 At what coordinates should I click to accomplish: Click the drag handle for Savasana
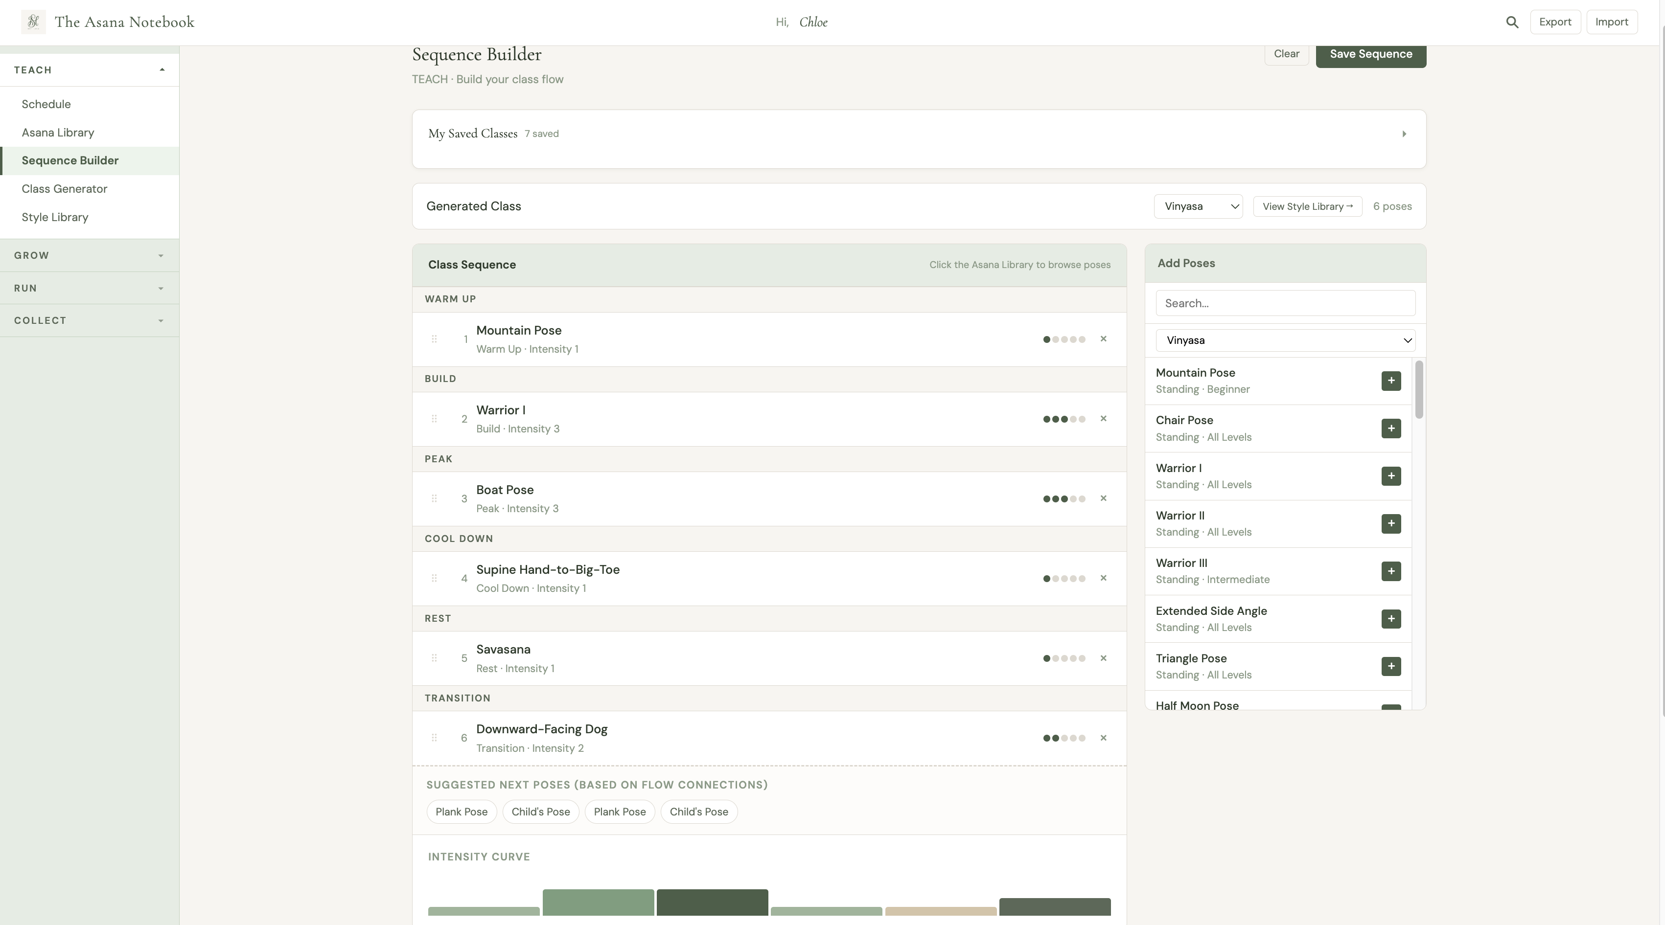pos(434,658)
